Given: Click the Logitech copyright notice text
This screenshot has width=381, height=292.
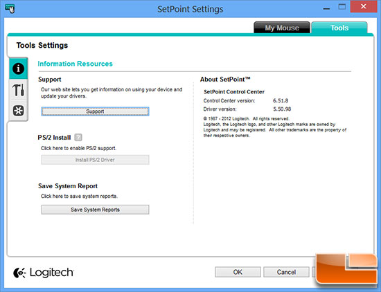Looking at the screenshot, I should tap(275, 127).
